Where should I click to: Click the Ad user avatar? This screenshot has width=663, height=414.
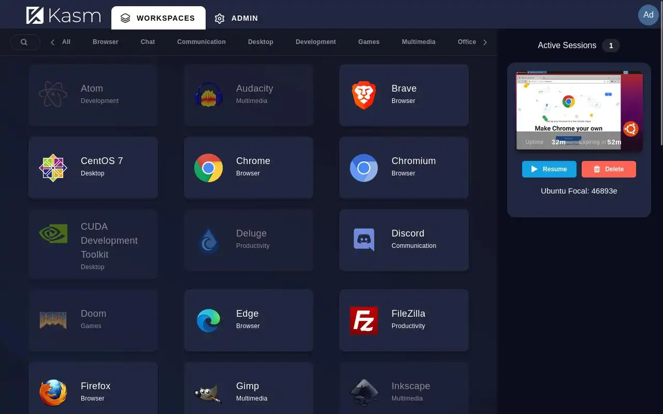point(648,15)
